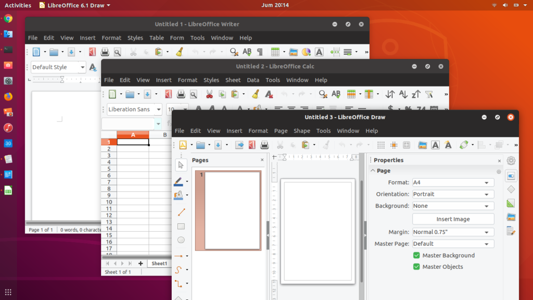Viewport: 533px width, 300px height.
Task: Click the add sheet plus button in Calc
Action: (141, 264)
